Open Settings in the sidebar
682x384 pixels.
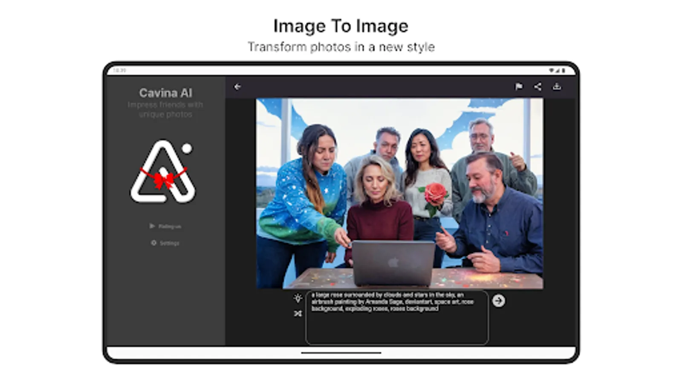point(165,243)
